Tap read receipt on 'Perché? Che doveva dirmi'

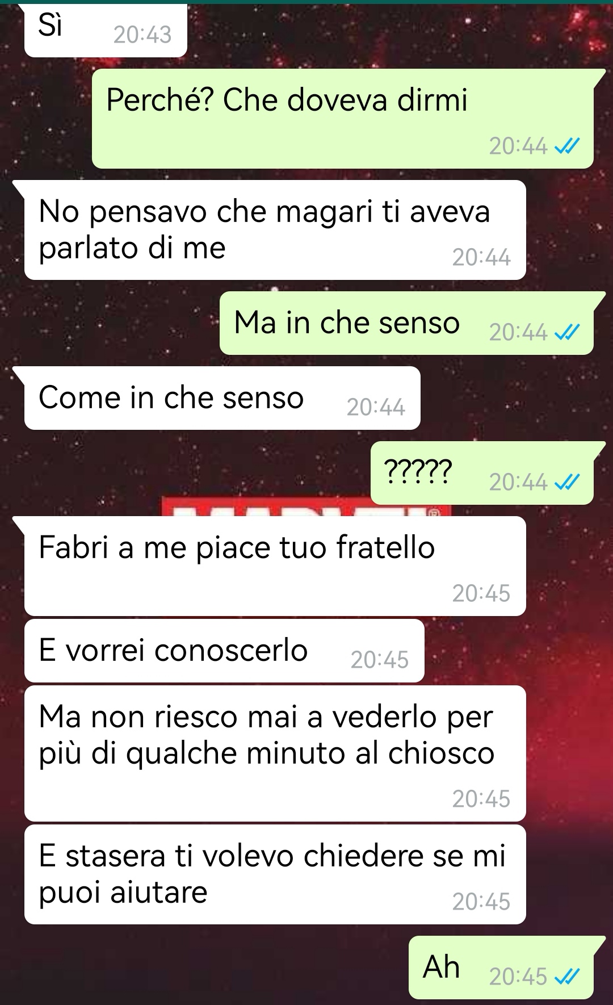(x=566, y=147)
